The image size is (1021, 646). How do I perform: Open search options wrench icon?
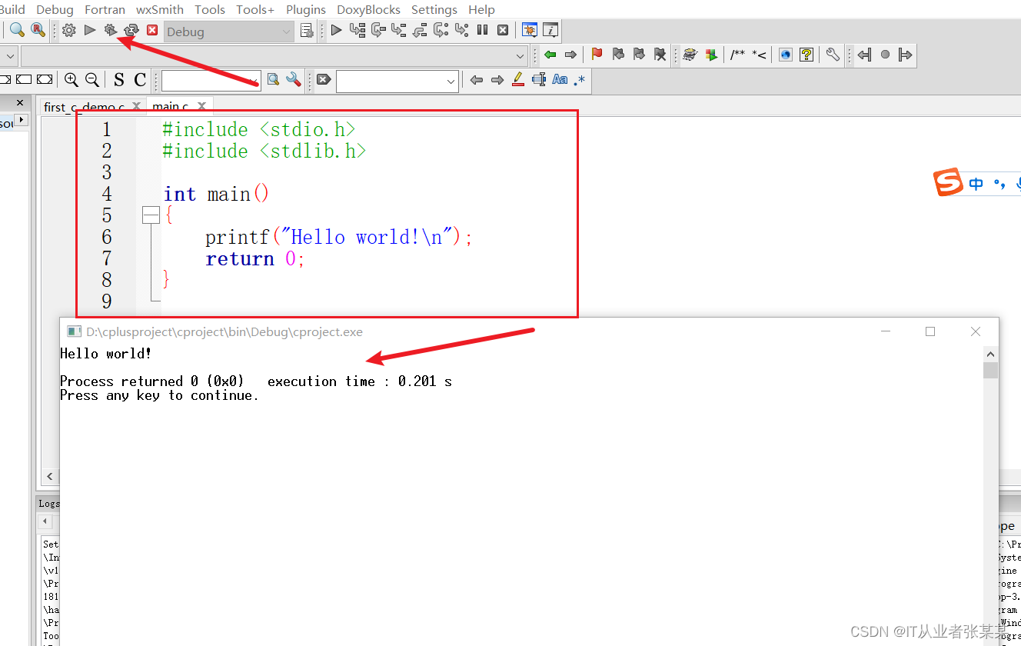click(x=294, y=79)
